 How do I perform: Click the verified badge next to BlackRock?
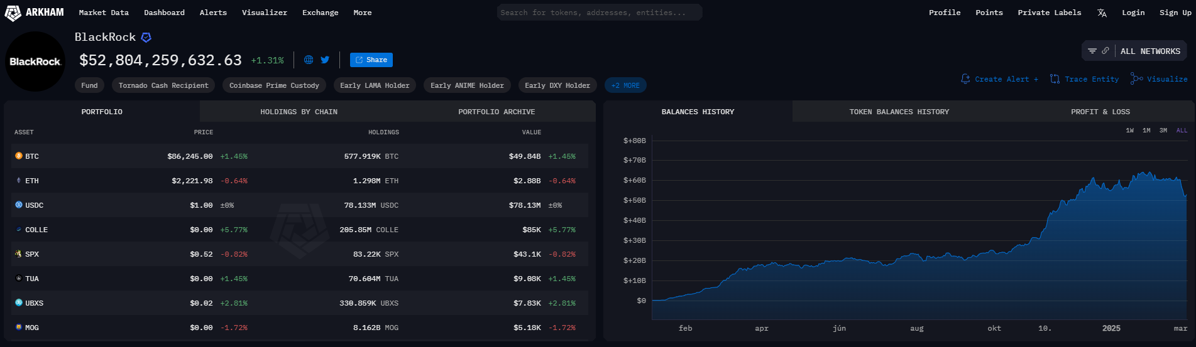[146, 38]
